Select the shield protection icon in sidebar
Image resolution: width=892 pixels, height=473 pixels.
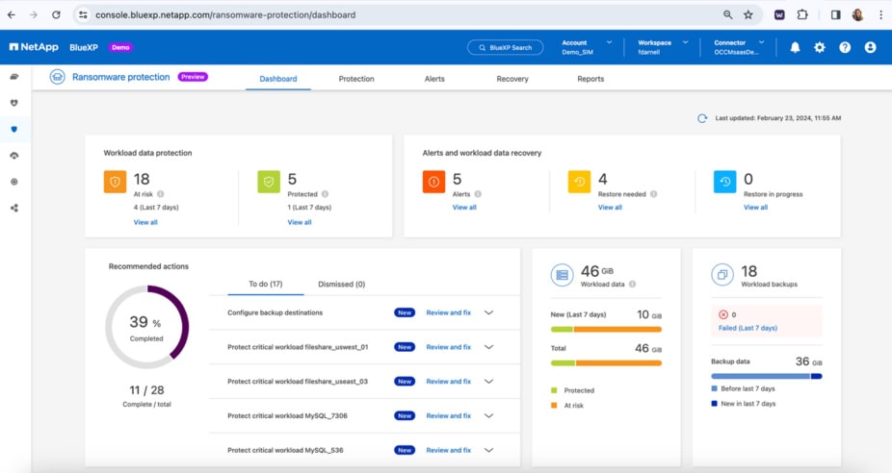tap(14, 129)
